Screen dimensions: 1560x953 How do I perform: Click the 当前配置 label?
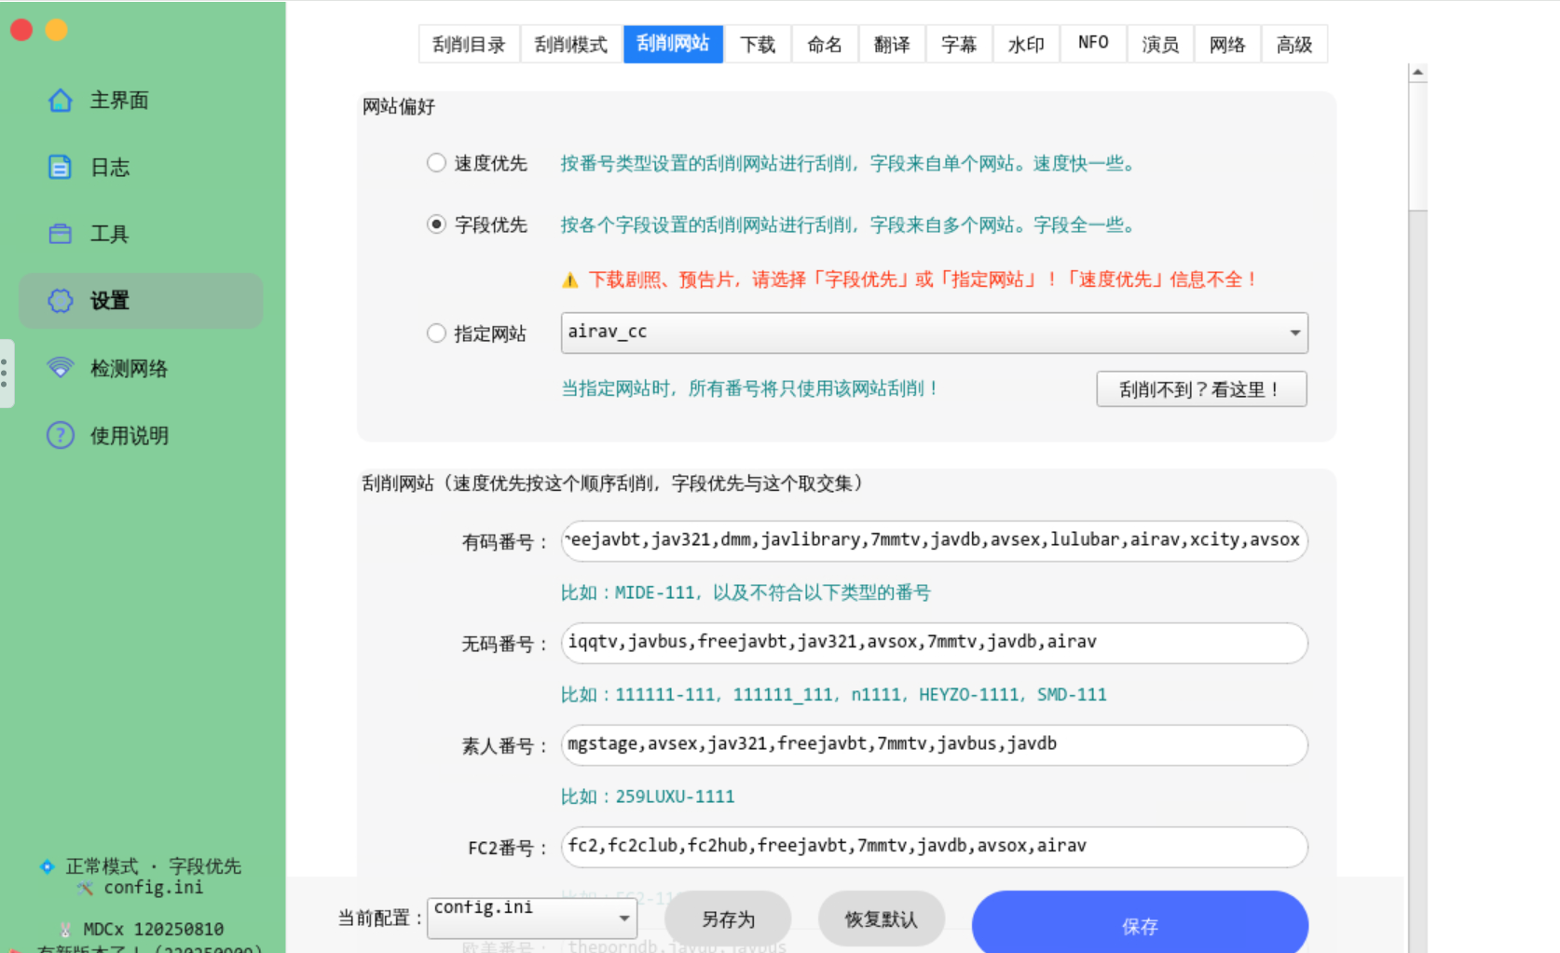(380, 919)
